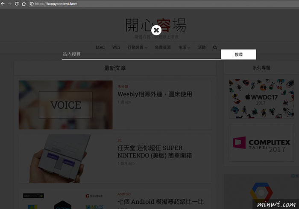Click the browser back arrow
Viewport: 299px width, 209px height.
pyautogui.click(x=3, y=4)
